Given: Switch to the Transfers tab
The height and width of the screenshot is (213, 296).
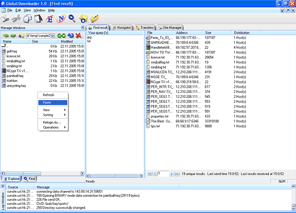Looking at the screenshot, I should pos(145,27).
